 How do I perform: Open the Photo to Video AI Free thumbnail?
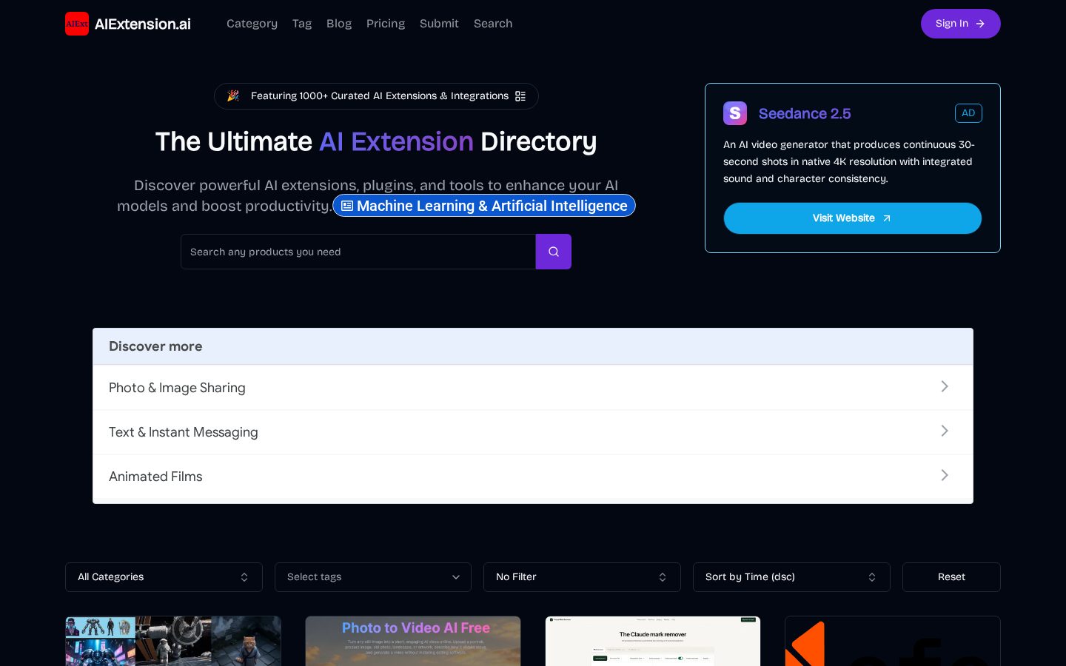click(413, 641)
